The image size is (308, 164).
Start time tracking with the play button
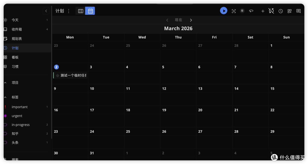[x=224, y=11]
